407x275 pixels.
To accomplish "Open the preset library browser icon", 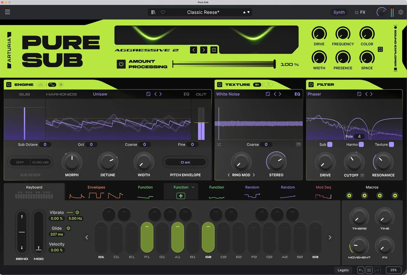I will (153, 12).
